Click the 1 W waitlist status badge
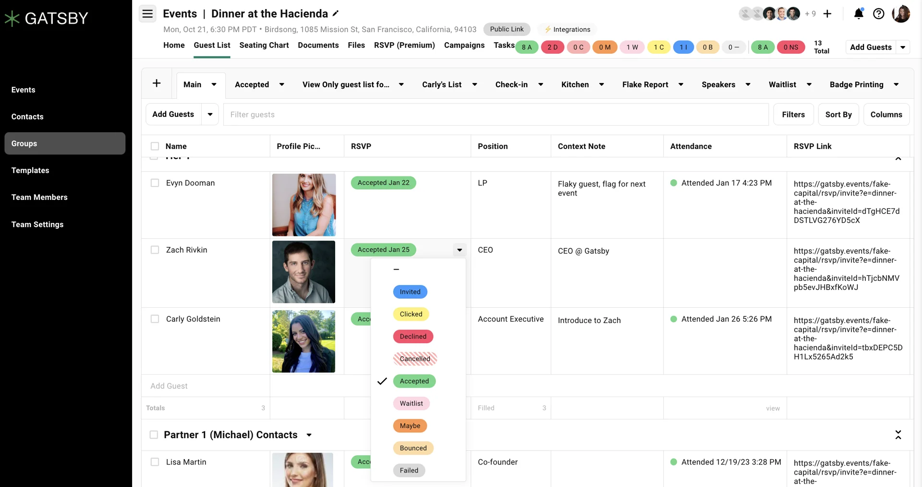The width and height of the screenshot is (922, 487). [632, 47]
